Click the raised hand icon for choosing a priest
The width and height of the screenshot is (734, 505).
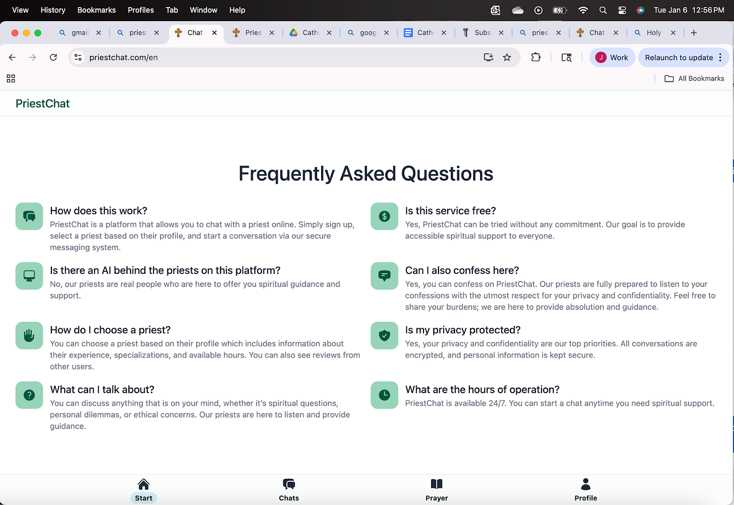click(29, 335)
